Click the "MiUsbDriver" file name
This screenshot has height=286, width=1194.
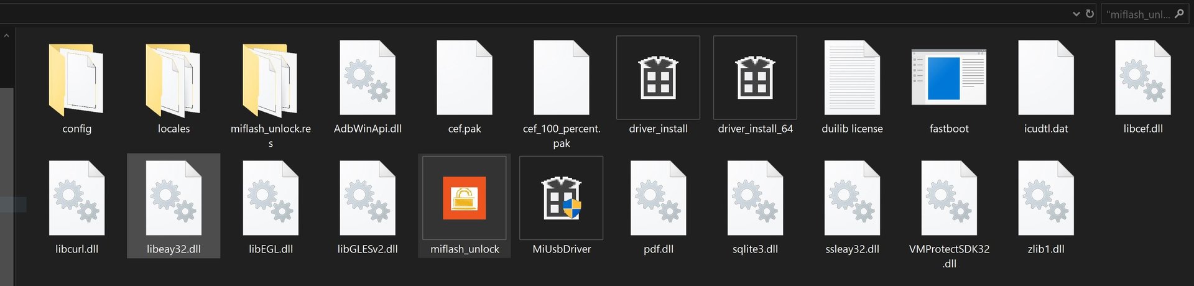[562, 249]
